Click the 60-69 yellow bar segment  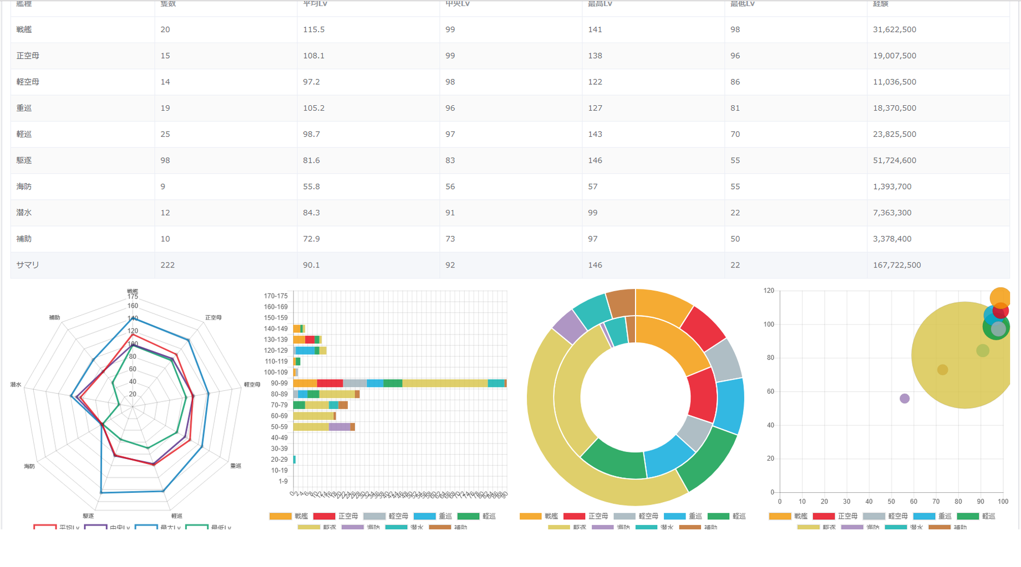[x=313, y=416]
